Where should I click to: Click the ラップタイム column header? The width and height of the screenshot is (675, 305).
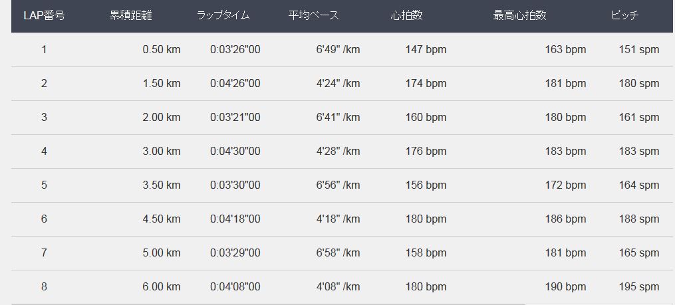[223, 16]
